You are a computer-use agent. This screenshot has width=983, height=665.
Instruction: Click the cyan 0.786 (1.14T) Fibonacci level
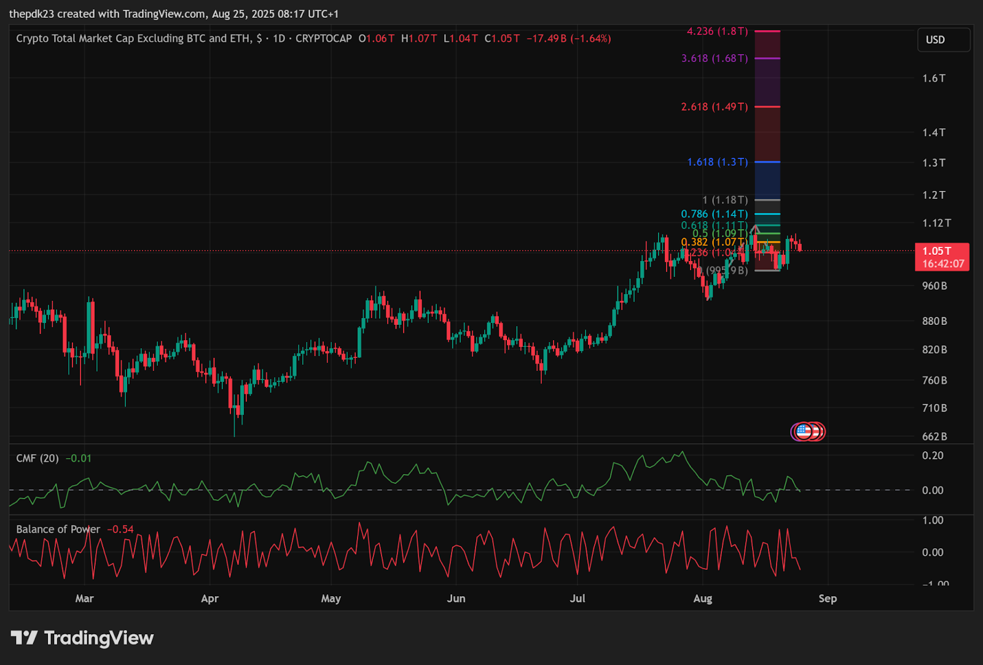[767, 214]
